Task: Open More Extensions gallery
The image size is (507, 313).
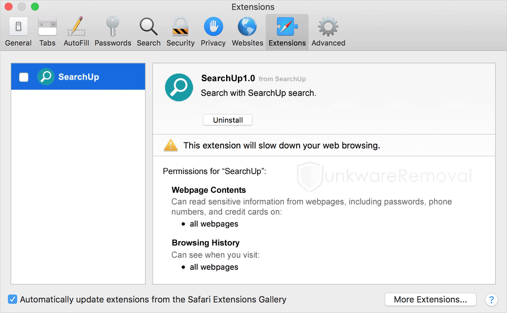Action: [430, 299]
